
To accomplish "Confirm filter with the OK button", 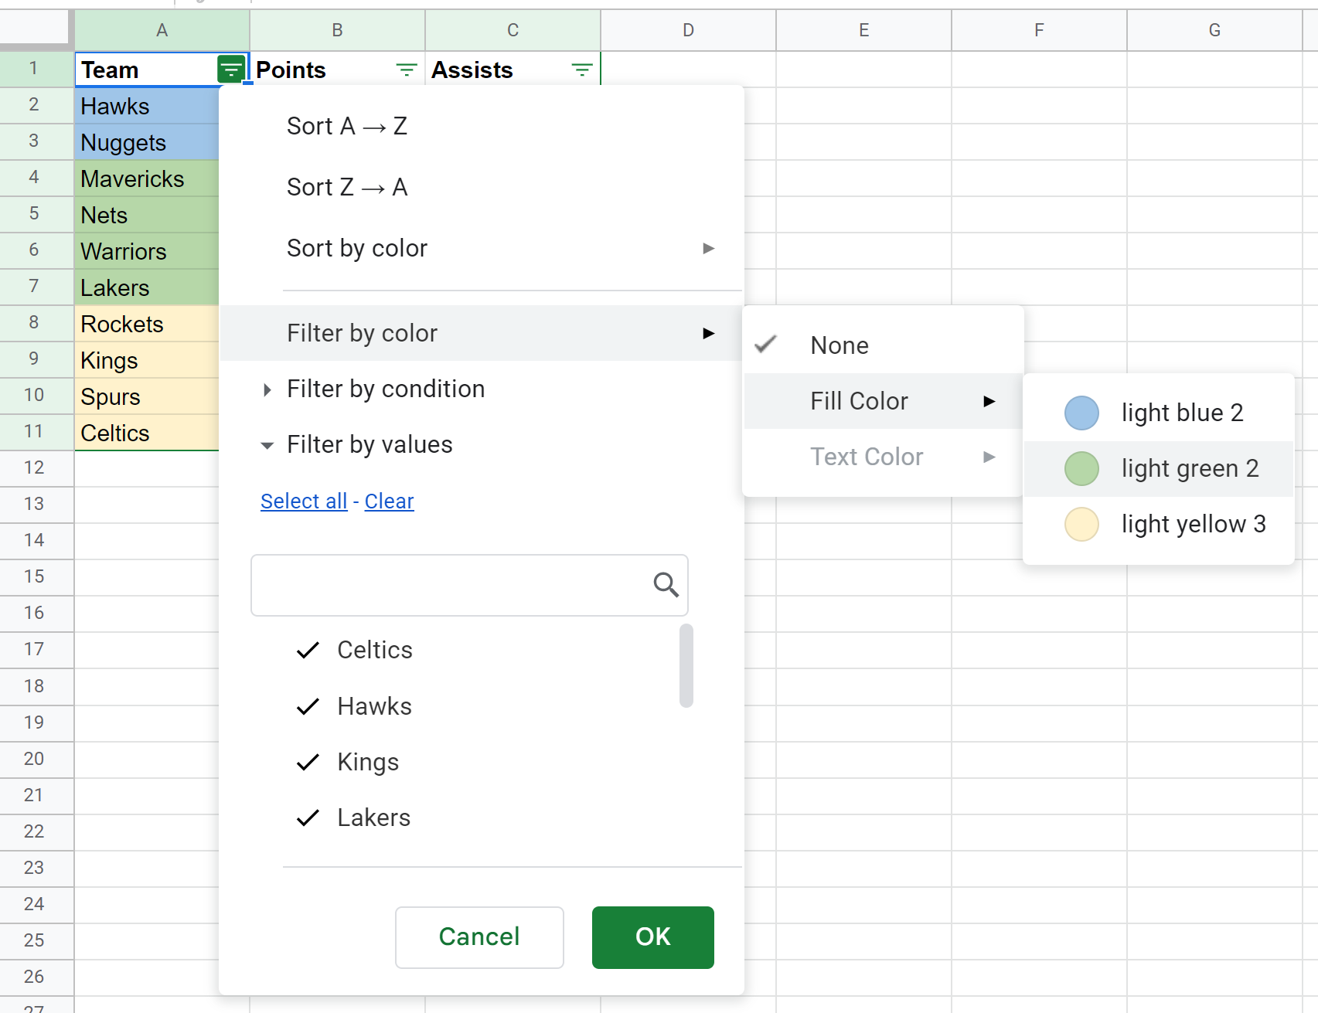I will 652,937.
